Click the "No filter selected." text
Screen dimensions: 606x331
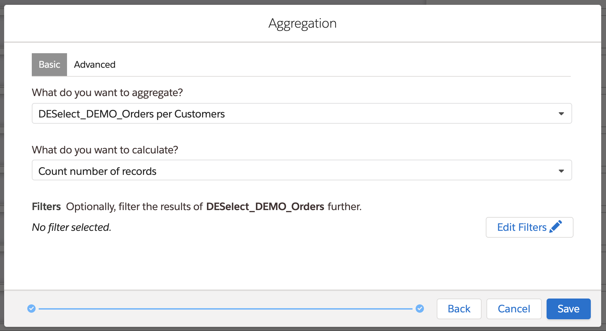(x=72, y=227)
